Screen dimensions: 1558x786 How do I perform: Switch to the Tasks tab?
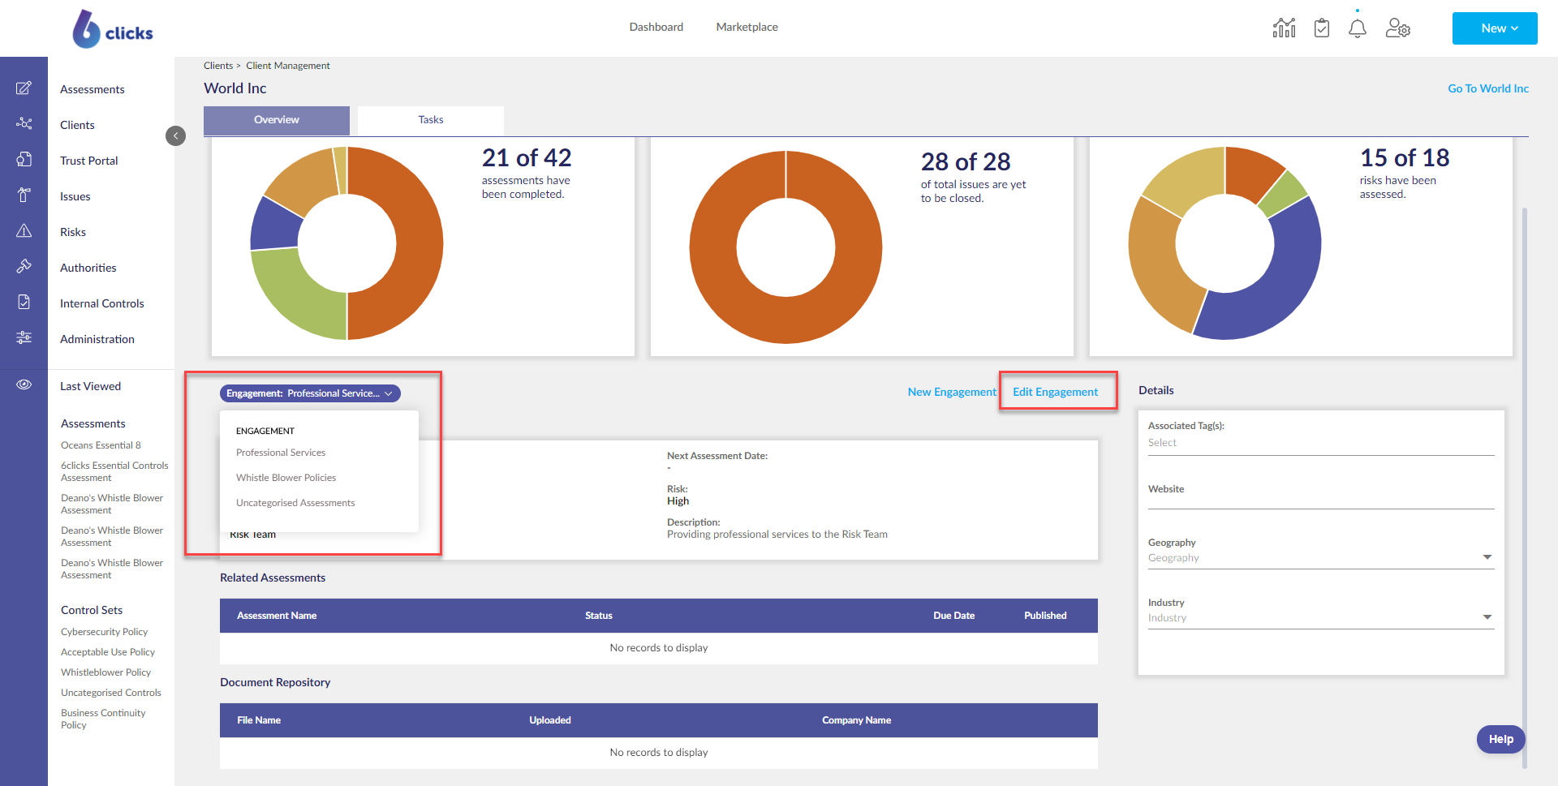(431, 120)
